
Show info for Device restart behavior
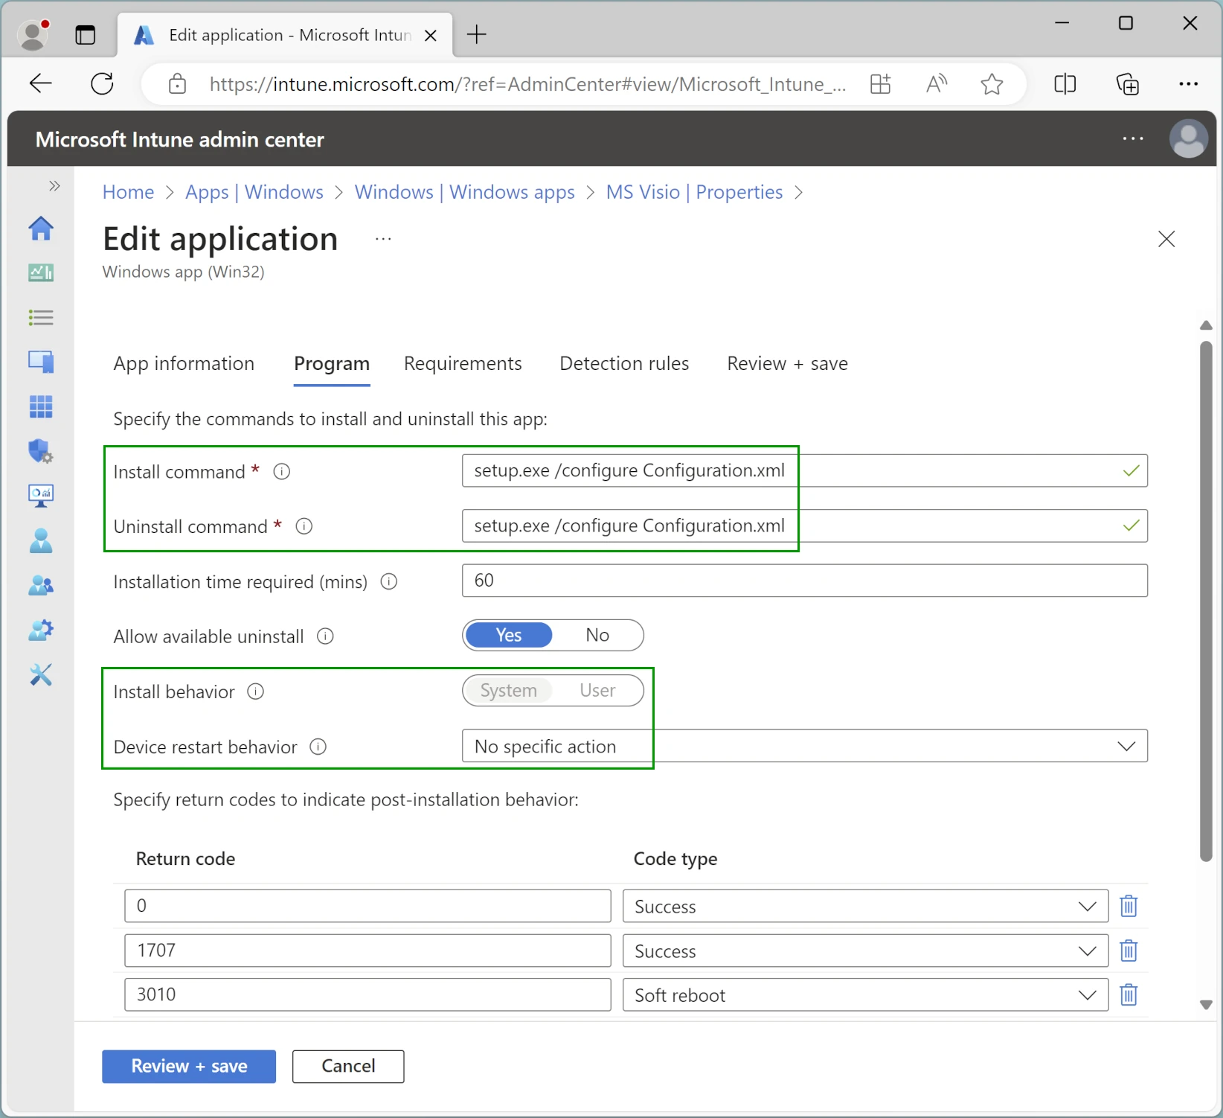[x=318, y=747]
